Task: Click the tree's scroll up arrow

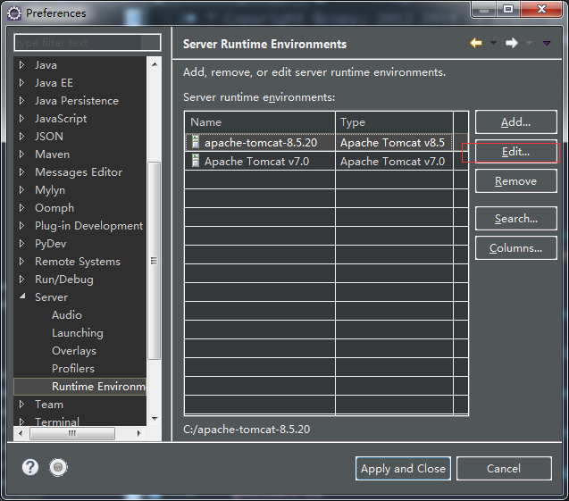Action: (x=155, y=64)
